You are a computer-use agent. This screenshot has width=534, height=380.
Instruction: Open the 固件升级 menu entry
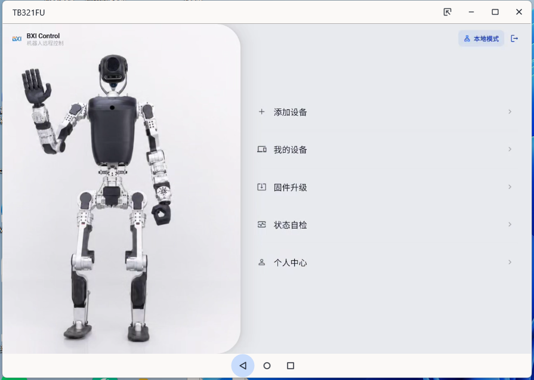(385, 187)
